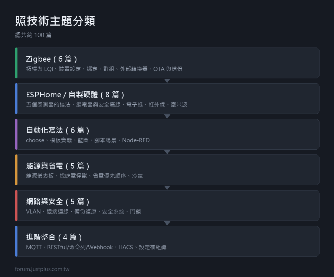Open the 能源與省電（5 篇）card

(167, 170)
